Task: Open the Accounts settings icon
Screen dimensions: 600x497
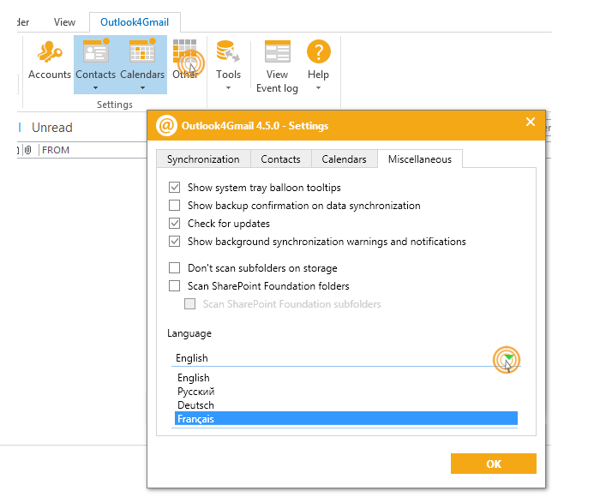Action: click(50, 51)
